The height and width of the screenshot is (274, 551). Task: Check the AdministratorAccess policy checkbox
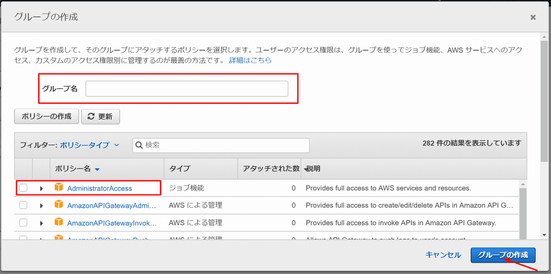tap(23, 188)
